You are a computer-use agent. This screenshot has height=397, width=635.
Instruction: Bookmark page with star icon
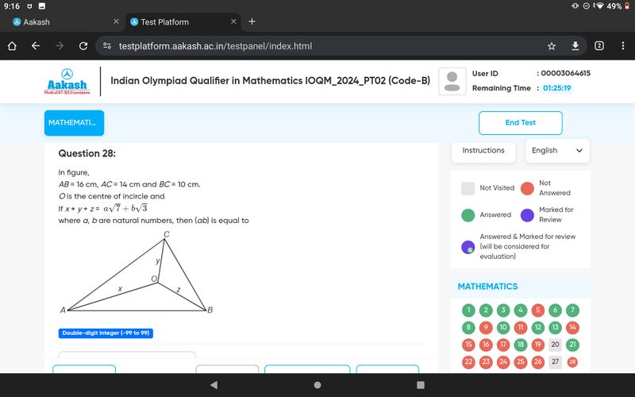(x=552, y=46)
